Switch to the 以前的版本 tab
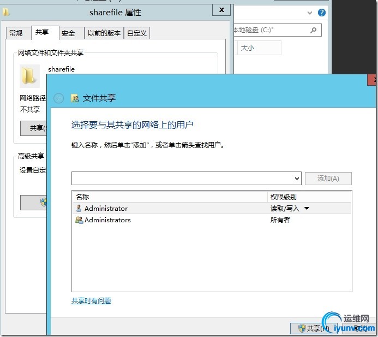The height and width of the screenshot is (337, 378). tap(104, 33)
